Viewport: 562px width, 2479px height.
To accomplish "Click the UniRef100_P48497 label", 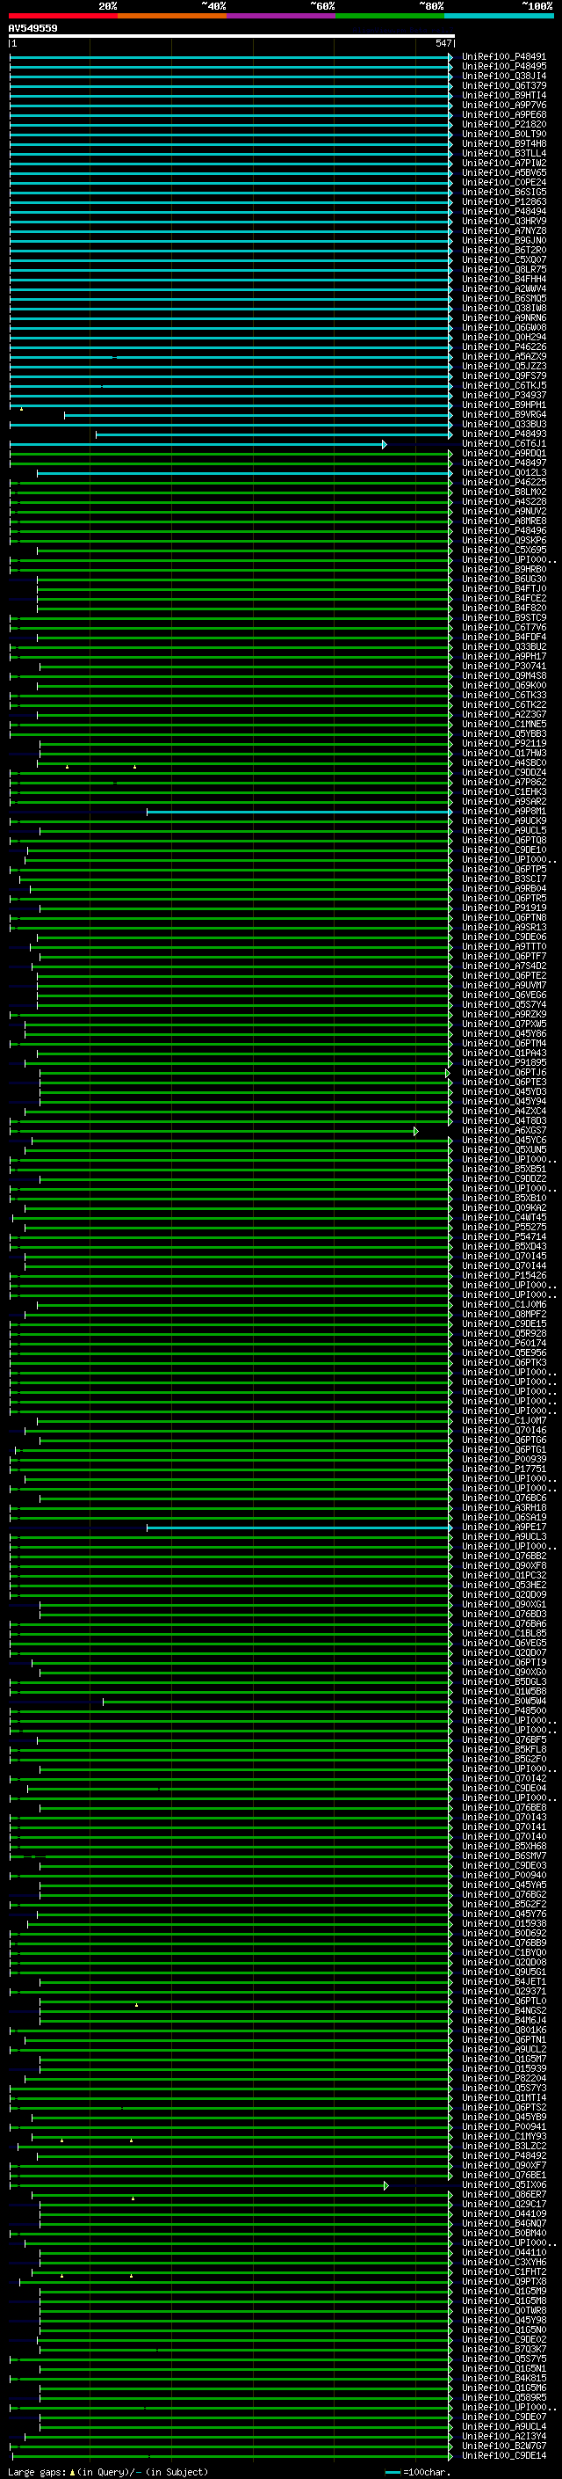I will tap(504, 463).
